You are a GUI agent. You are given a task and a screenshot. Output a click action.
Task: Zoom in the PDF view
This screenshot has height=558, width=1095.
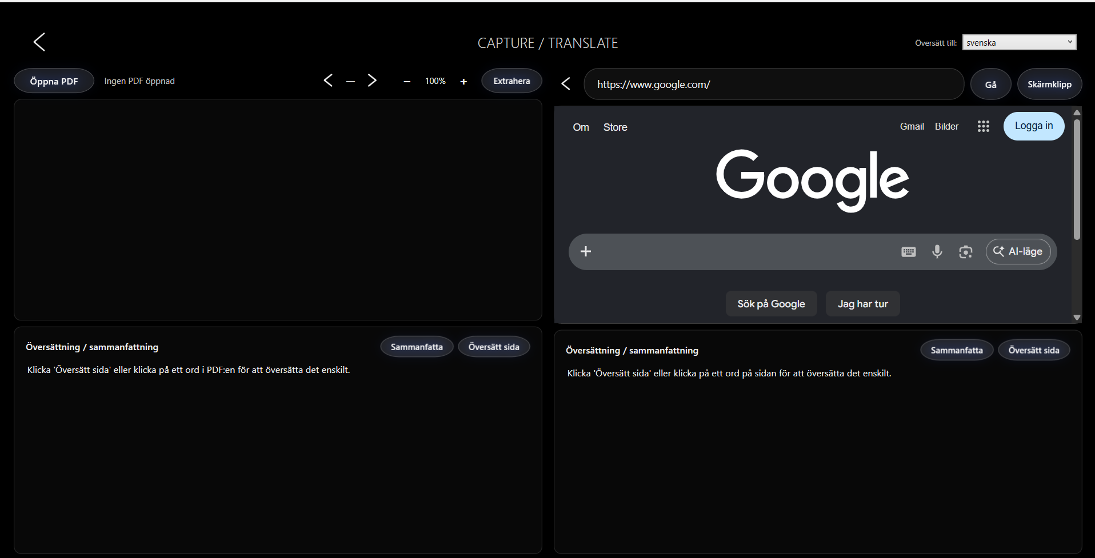[x=463, y=82]
